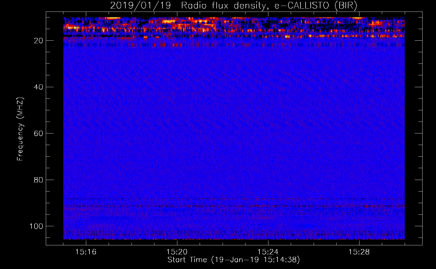
Task: Click the 15:20 time tick label
Action: point(177,252)
